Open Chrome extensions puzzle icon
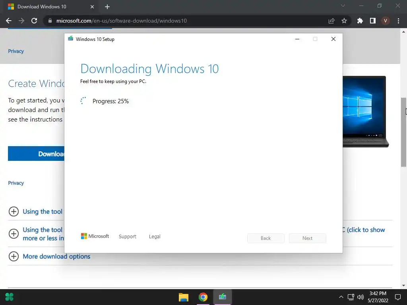This screenshot has height=305, width=407. [360, 21]
